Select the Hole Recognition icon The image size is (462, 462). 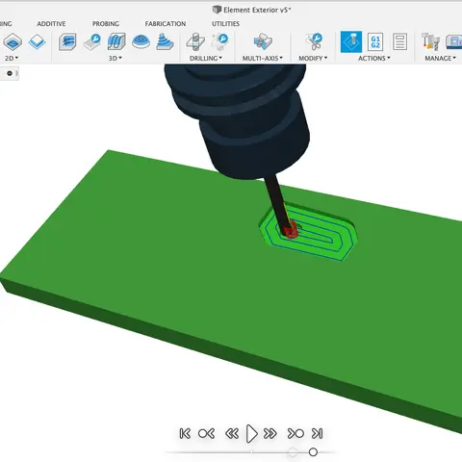(219, 41)
